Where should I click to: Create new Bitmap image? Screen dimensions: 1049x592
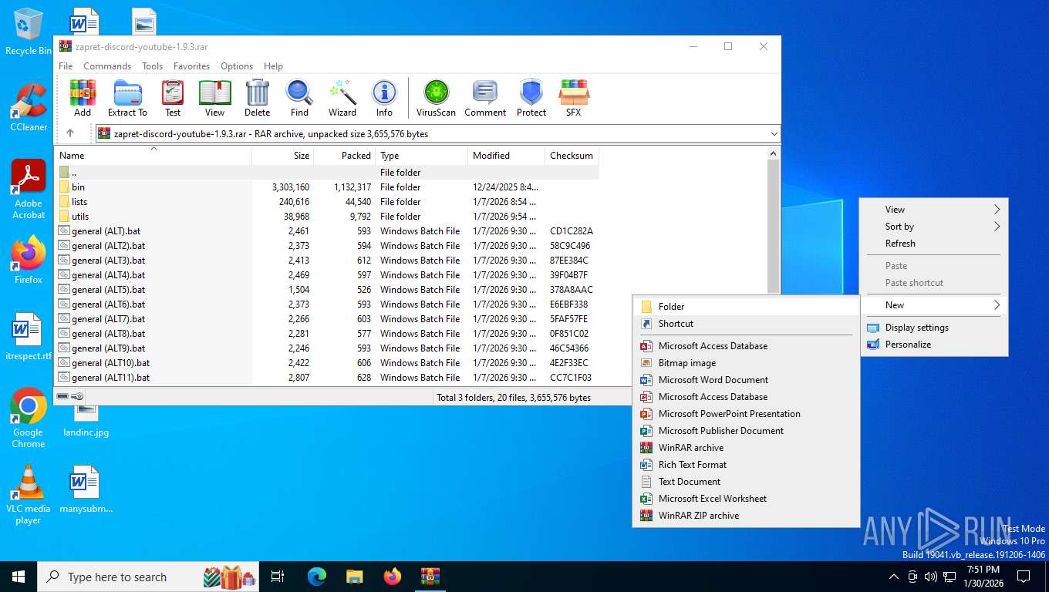point(746,363)
